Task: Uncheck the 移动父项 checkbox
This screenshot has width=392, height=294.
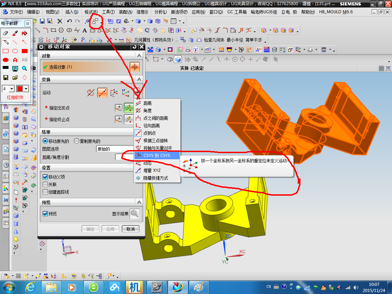Action: point(45,177)
